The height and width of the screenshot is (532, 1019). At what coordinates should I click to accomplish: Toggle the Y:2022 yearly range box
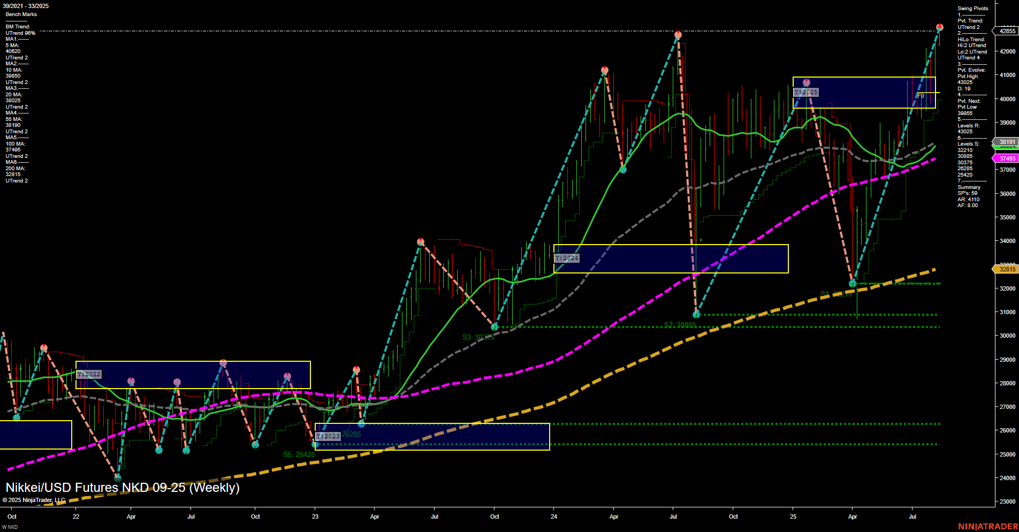click(x=89, y=374)
